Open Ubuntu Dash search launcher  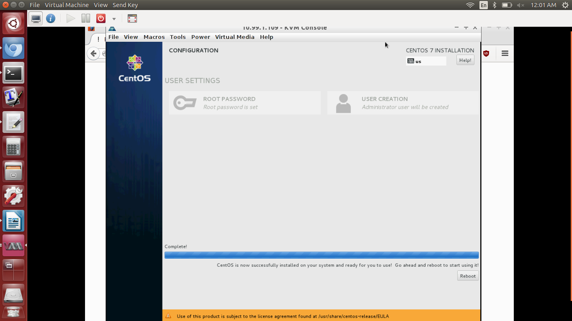click(x=13, y=23)
